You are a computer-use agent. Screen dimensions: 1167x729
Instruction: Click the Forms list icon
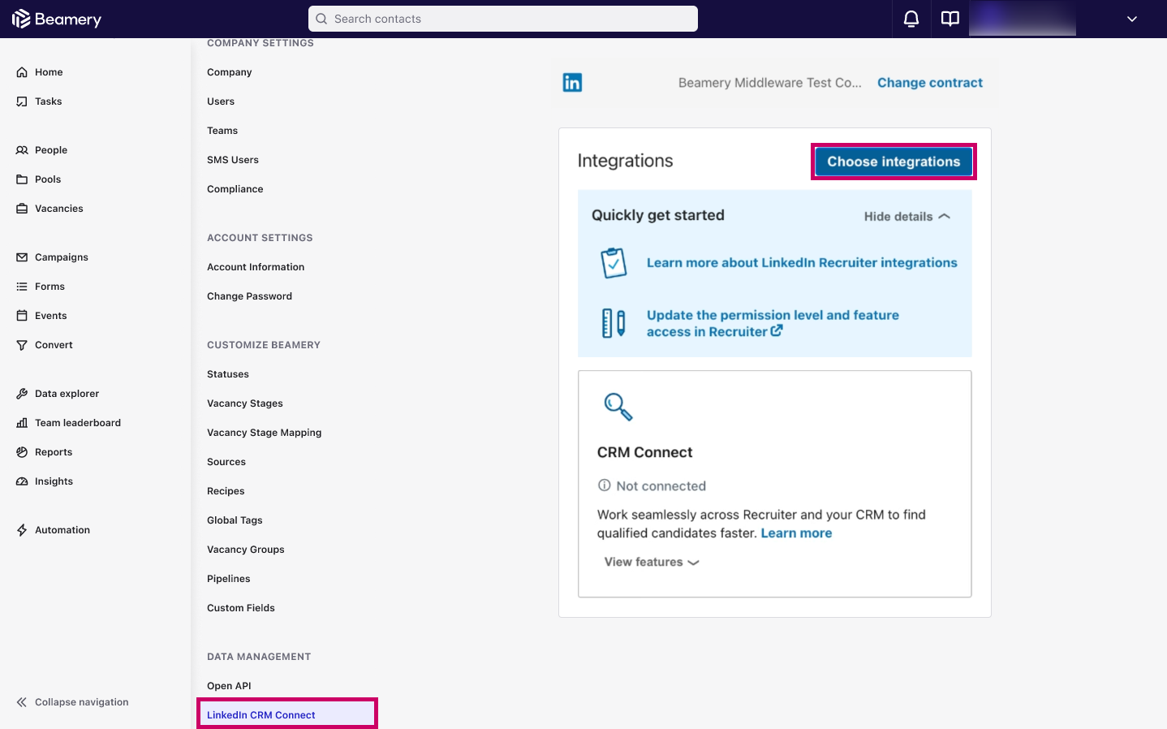pos(22,287)
